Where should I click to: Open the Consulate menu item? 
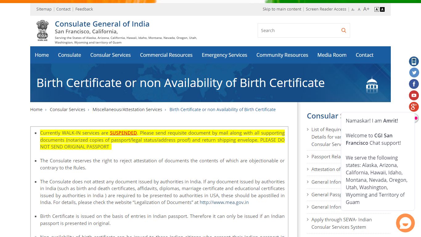70,55
